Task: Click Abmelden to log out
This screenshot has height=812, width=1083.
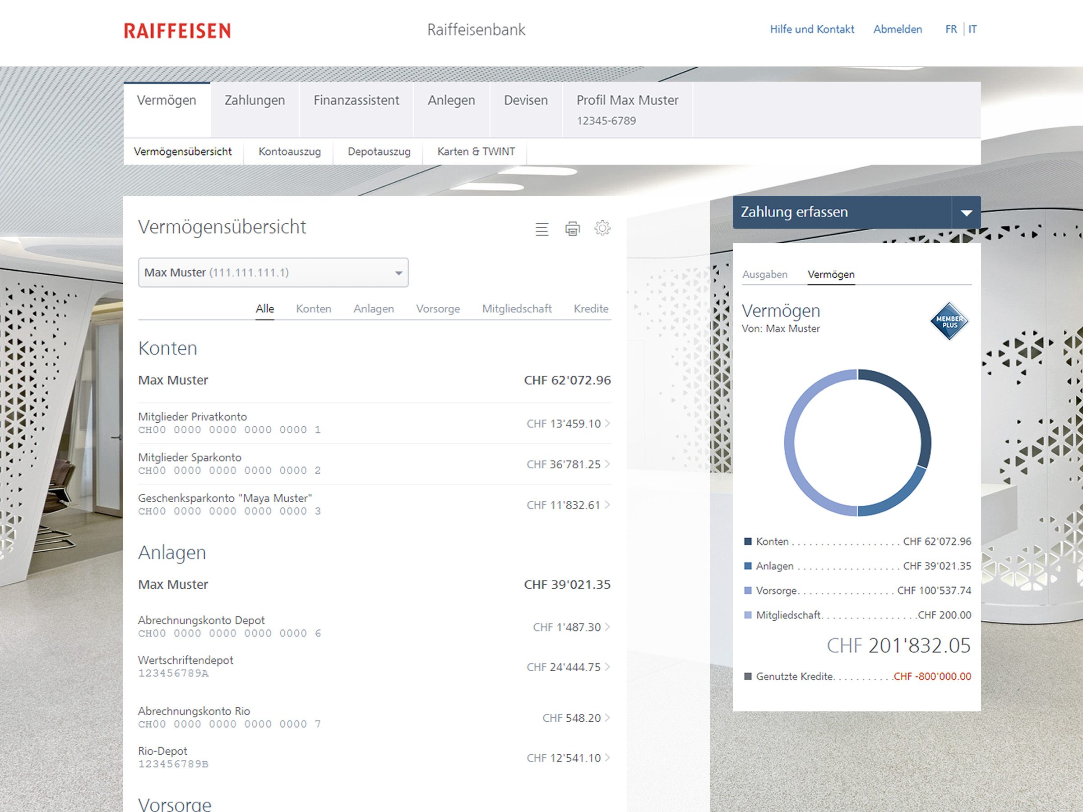Action: 898,29
